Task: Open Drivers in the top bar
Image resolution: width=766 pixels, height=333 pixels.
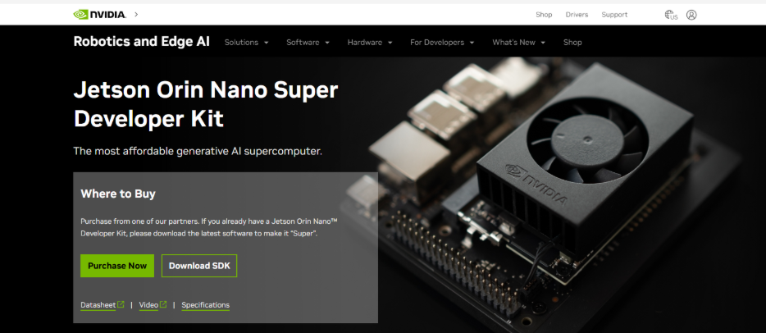Action: 577,15
